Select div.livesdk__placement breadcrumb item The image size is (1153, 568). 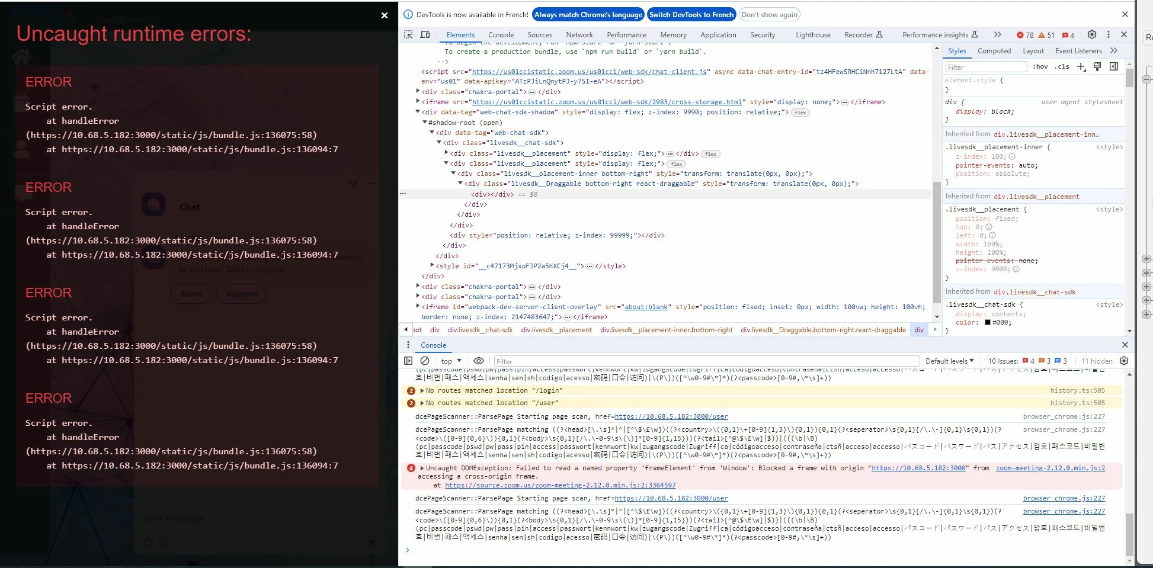[556, 330]
